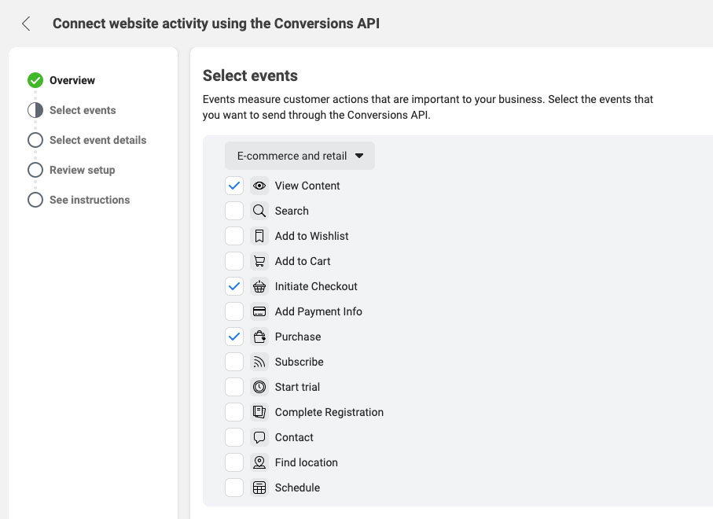Click the map pin Find location icon
Viewport: 713px width, 519px height.
click(x=259, y=462)
